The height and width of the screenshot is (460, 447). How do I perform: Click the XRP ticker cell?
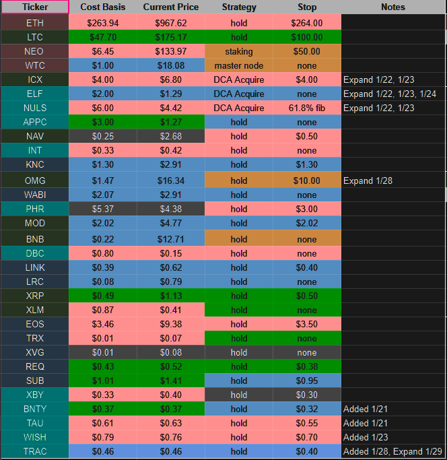35,296
